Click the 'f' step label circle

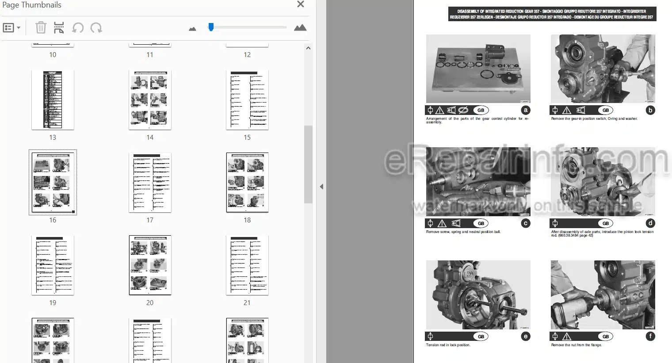point(650,336)
